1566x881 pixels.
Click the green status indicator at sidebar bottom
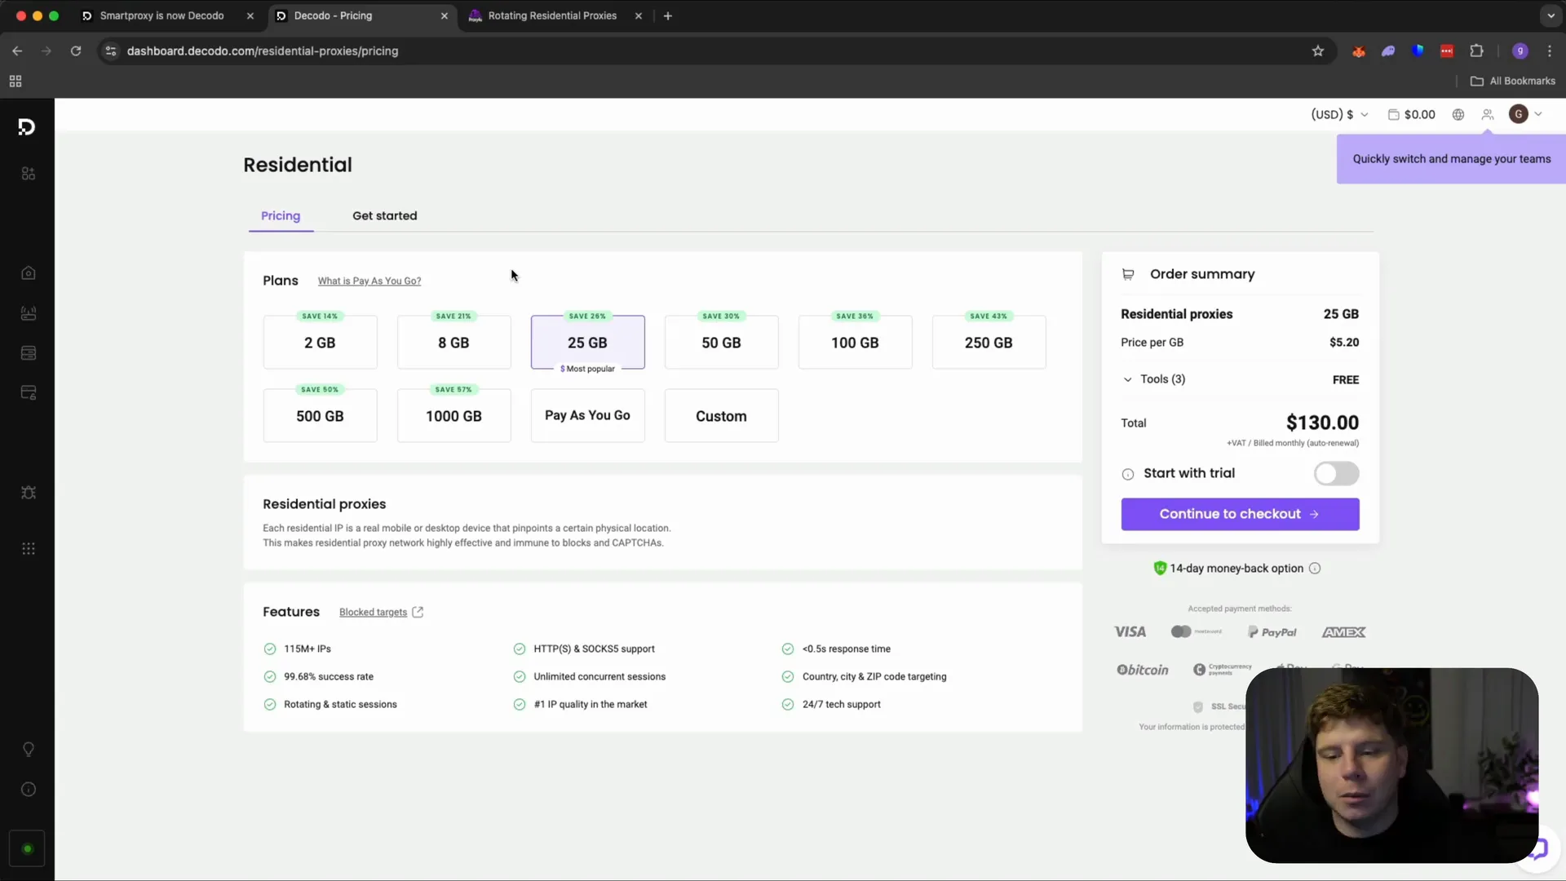(27, 849)
